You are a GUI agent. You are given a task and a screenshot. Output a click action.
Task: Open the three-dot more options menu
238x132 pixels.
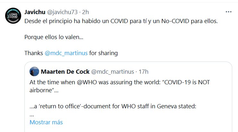[x=228, y=12]
